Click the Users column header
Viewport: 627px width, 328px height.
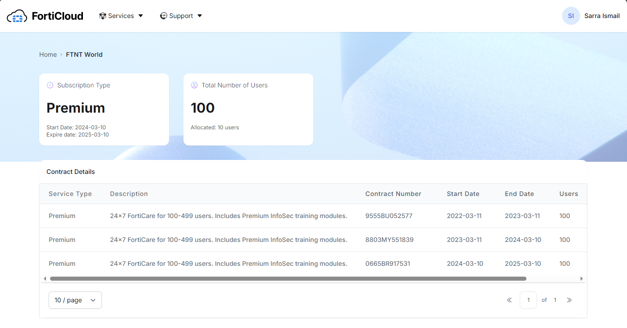(x=568, y=194)
